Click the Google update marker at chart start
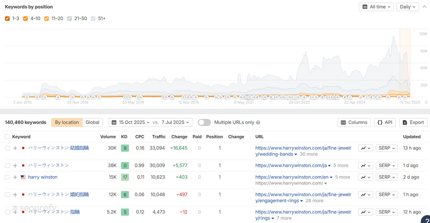Viewport: 430px width, 223px height. 27,97
